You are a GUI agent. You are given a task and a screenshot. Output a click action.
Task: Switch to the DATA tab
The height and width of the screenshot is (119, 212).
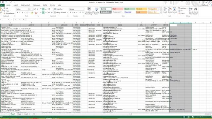[x=45, y=5]
